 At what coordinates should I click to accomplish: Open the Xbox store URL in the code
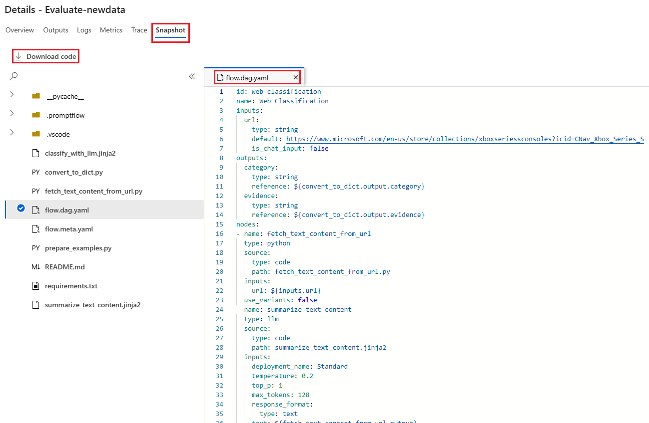point(465,139)
